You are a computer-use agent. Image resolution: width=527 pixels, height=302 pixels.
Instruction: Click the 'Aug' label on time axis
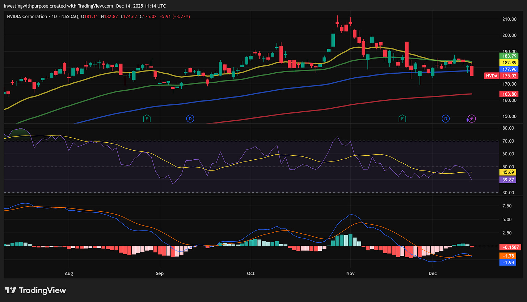click(x=69, y=273)
